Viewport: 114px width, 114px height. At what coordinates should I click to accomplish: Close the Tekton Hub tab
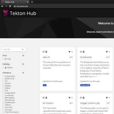[x=28, y=2]
